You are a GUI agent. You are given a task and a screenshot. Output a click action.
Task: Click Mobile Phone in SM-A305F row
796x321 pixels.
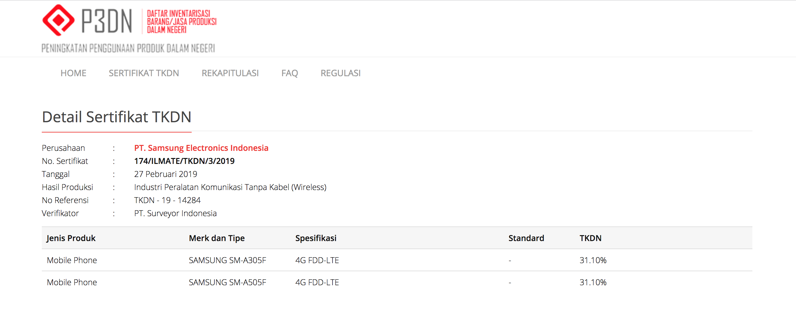pos(72,260)
